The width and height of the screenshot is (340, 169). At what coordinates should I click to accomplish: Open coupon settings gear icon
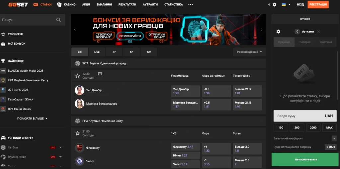click(278, 32)
